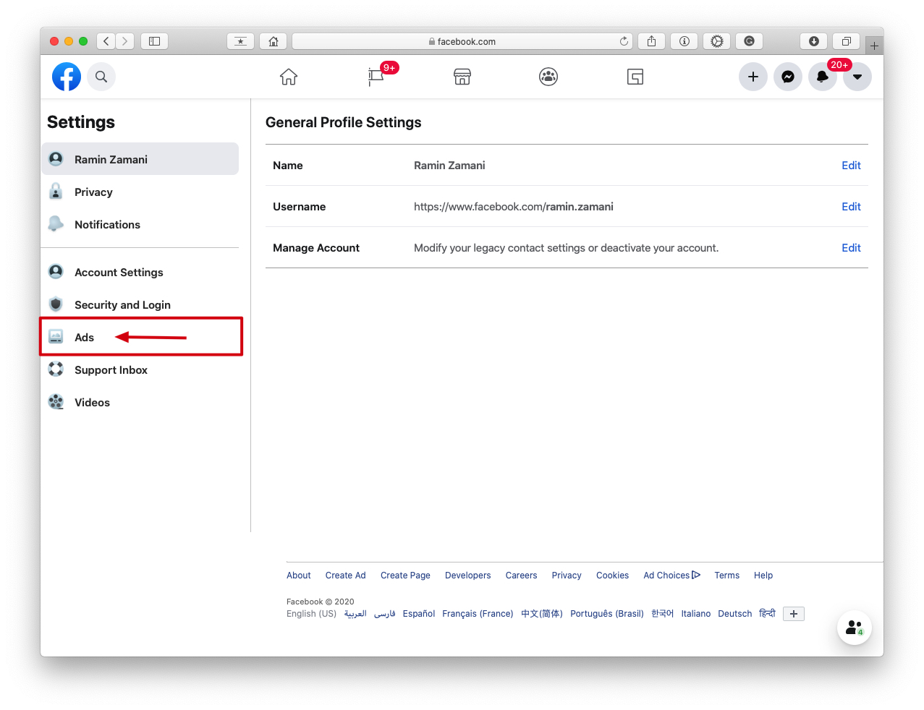Open Account Settings in sidebar
The width and height of the screenshot is (924, 710).
point(140,273)
